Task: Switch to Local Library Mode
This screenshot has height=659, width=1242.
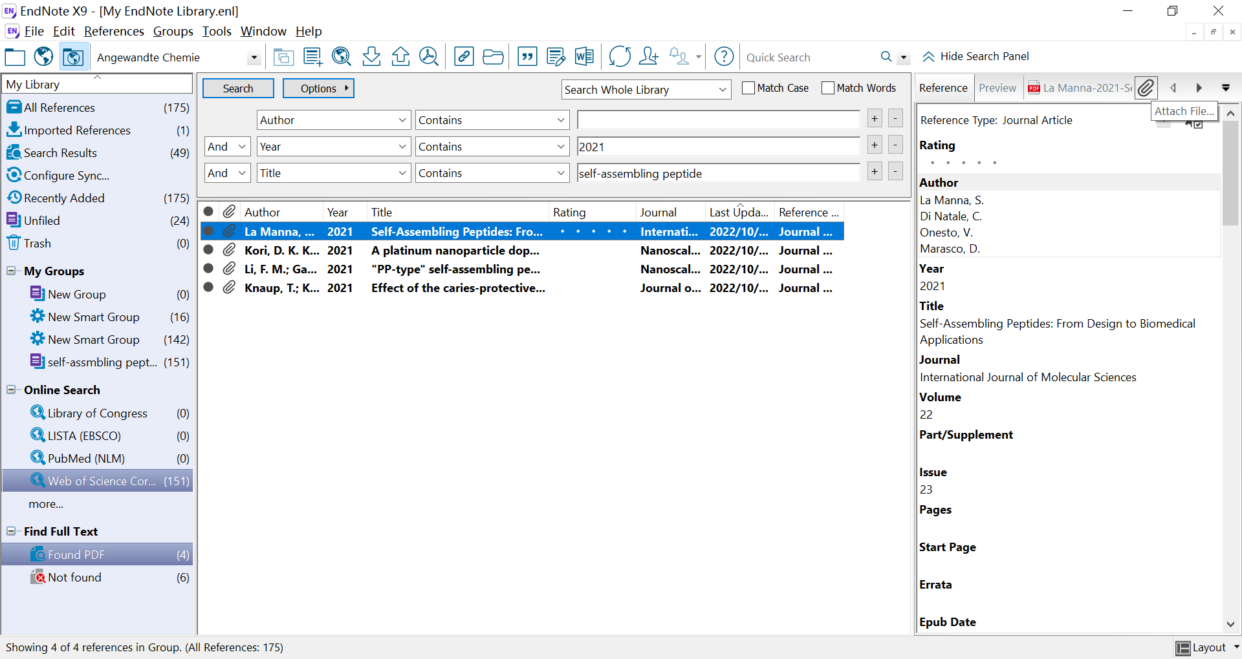Action: coord(15,57)
